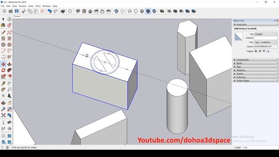Select the Zoom magnifier tool
The width and height of the screenshot is (279, 157).
pyautogui.click(x=3, y=109)
